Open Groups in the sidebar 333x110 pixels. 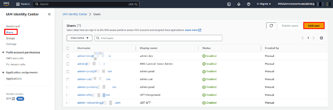[x=10, y=38]
